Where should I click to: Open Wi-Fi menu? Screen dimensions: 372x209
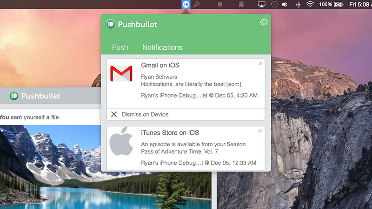[310, 4]
